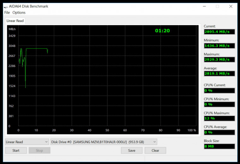
Task: Close the AIDA64 Disk Benchmark window
Action: [231, 6]
